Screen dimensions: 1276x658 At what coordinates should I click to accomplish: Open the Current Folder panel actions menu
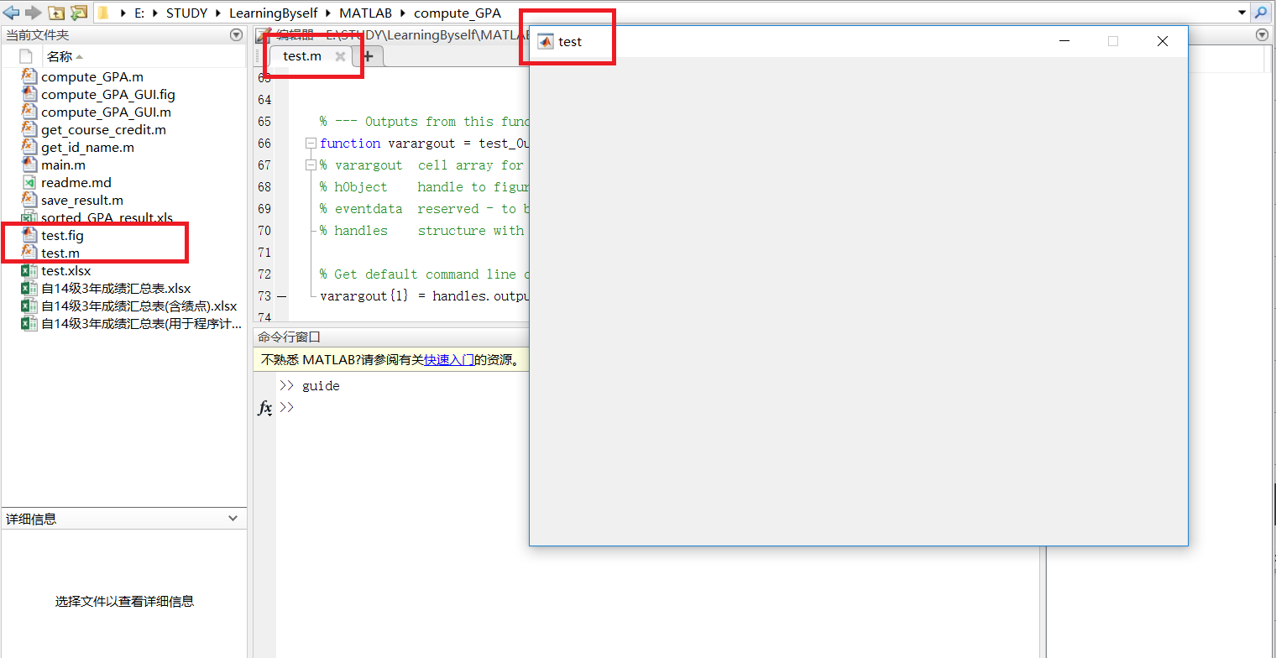coord(236,34)
